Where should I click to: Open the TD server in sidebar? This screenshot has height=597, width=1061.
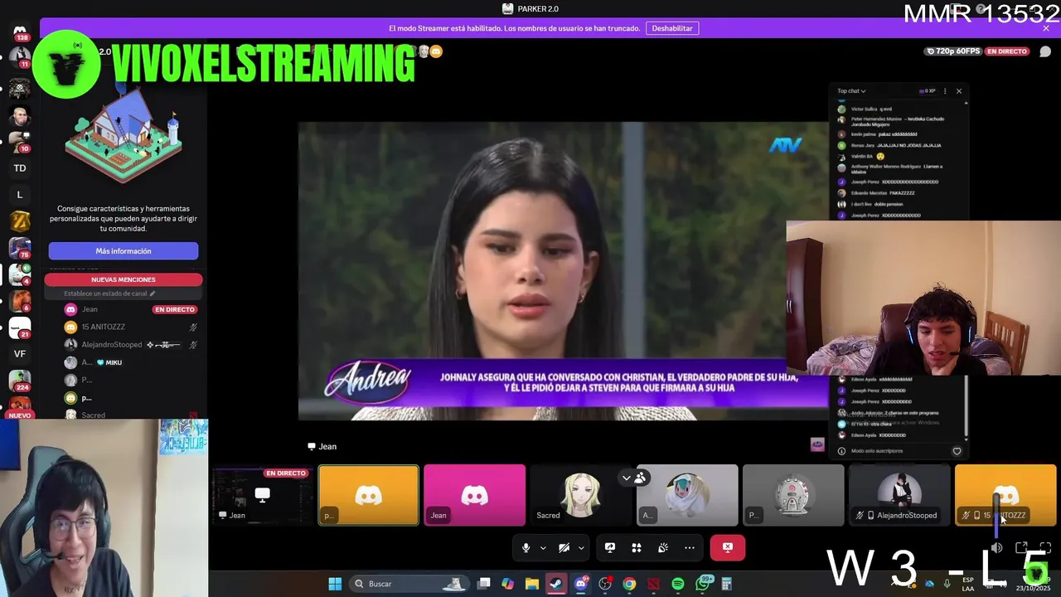pos(20,168)
